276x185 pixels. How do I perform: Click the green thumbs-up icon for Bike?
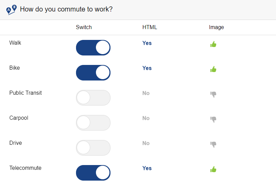[213, 69]
